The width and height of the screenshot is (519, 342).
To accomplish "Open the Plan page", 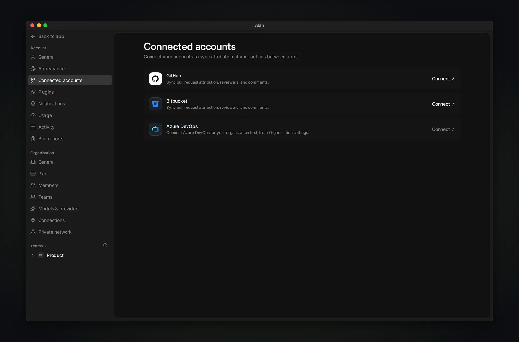I will pyautogui.click(x=70, y=174).
